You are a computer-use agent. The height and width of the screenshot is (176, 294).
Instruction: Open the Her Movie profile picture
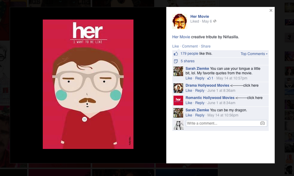pyautogui.click(x=180, y=21)
